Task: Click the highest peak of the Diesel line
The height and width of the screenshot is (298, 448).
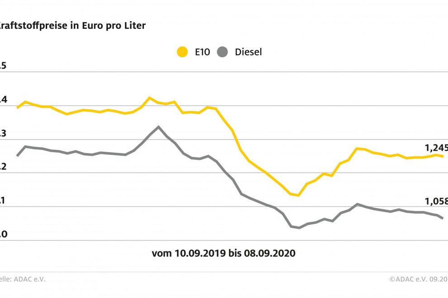Action: point(158,127)
